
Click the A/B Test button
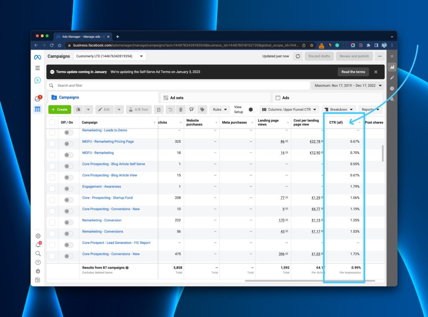[x=138, y=109]
